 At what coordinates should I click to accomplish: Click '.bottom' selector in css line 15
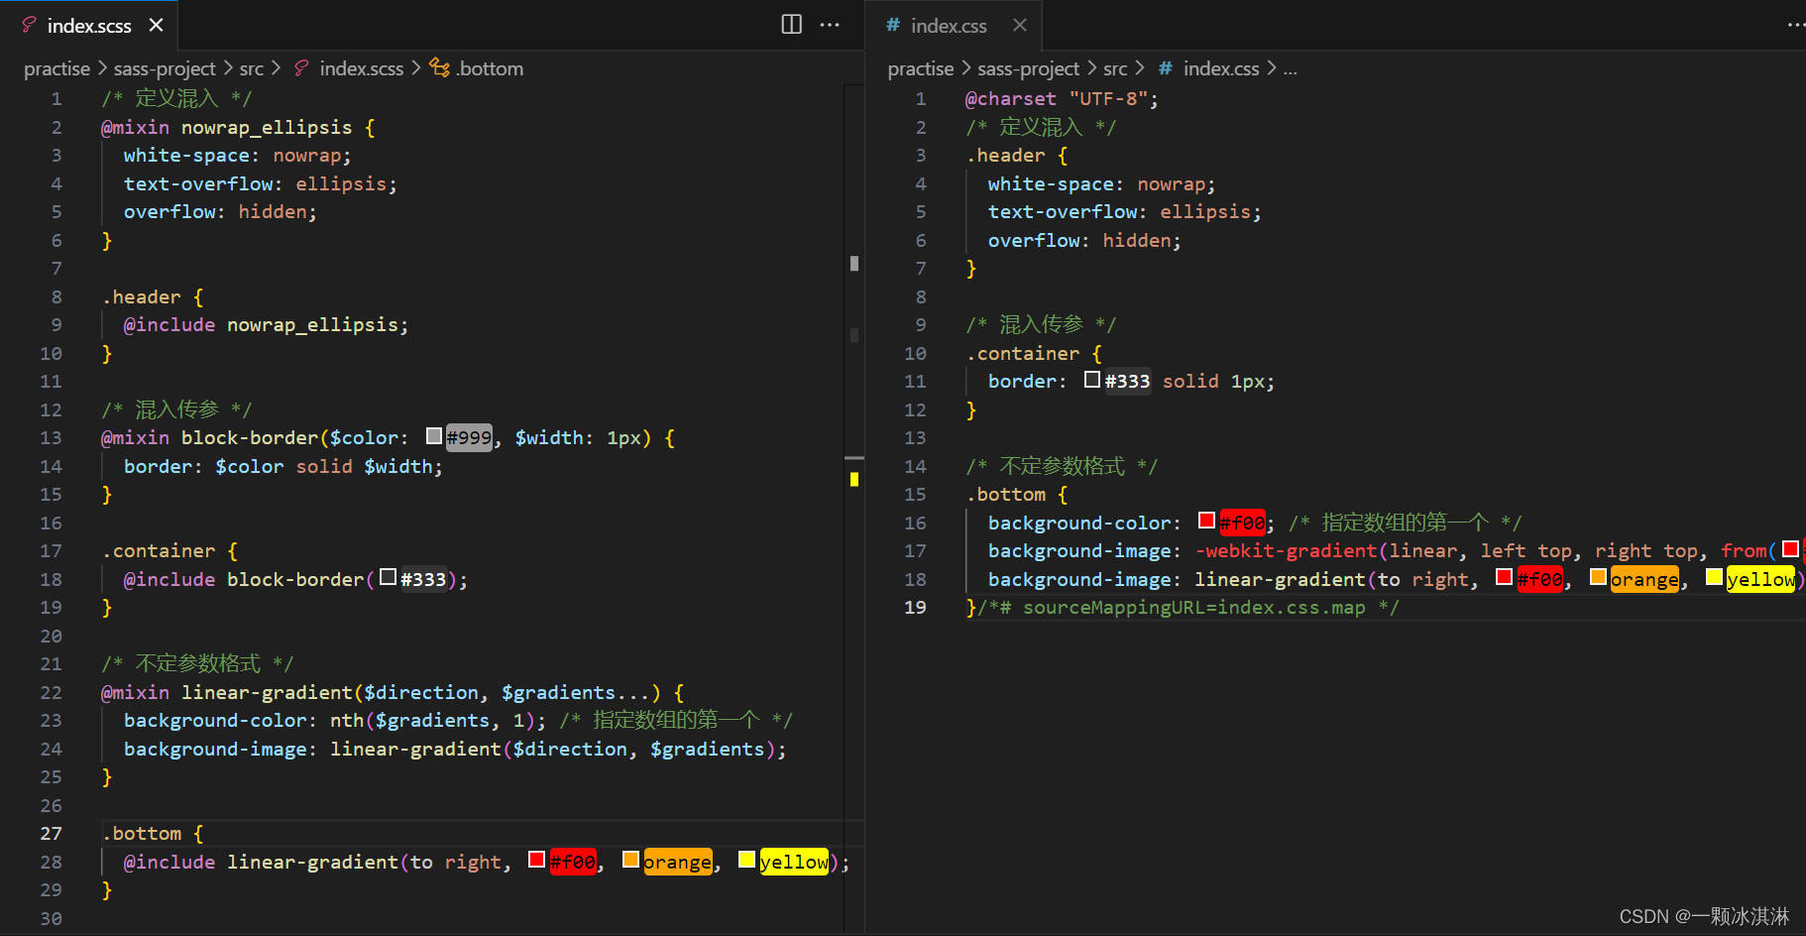coord(1006,495)
